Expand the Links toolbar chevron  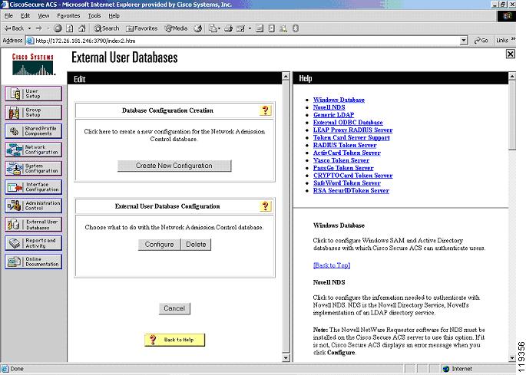pyautogui.click(x=513, y=40)
